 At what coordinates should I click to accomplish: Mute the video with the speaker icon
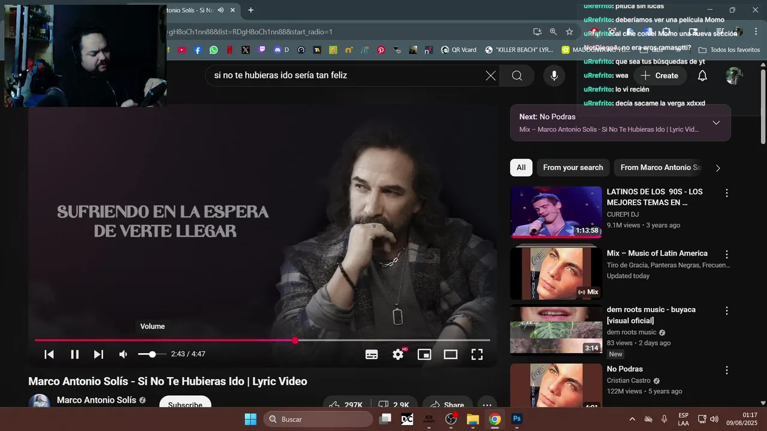click(x=123, y=354)
